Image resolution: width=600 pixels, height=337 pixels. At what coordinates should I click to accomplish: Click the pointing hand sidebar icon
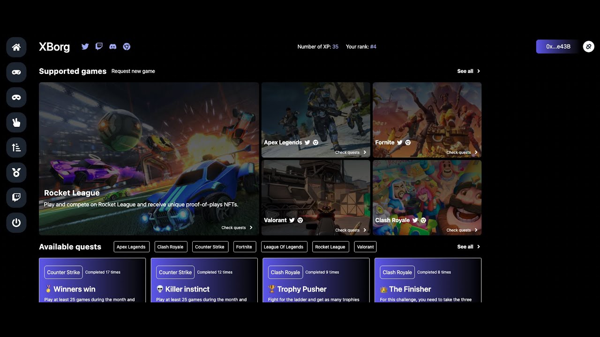(16, 123)
